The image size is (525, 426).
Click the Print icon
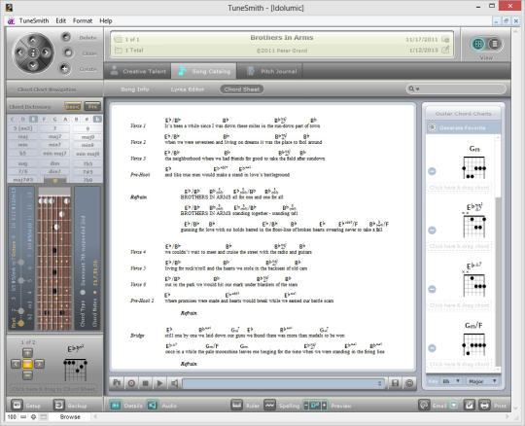(484, 405)
